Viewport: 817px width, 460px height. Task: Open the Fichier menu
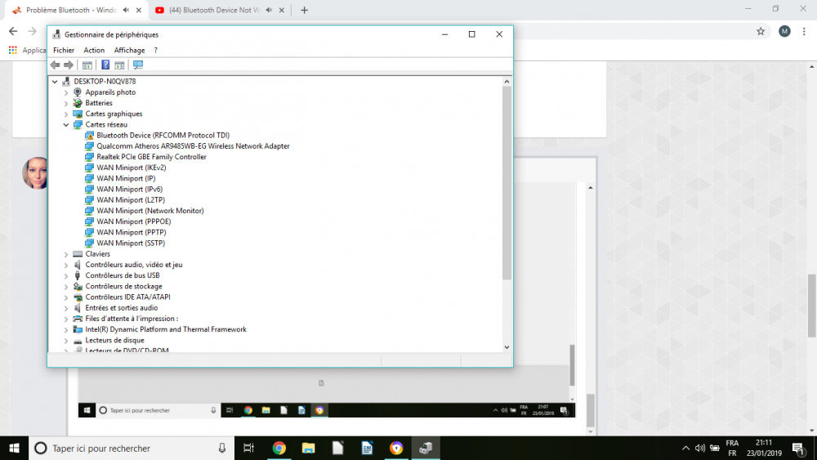coord(64,51)
